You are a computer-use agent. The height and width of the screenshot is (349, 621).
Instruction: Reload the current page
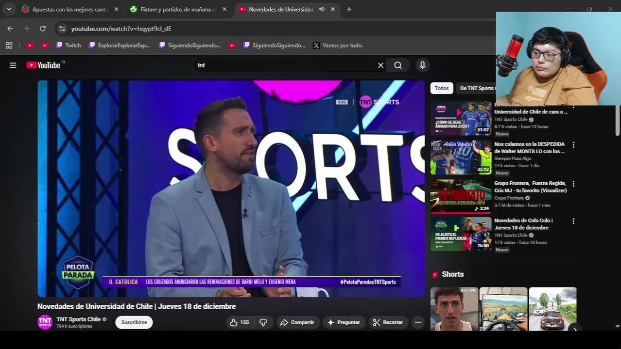pyautogui.click(x=43, y=29)
